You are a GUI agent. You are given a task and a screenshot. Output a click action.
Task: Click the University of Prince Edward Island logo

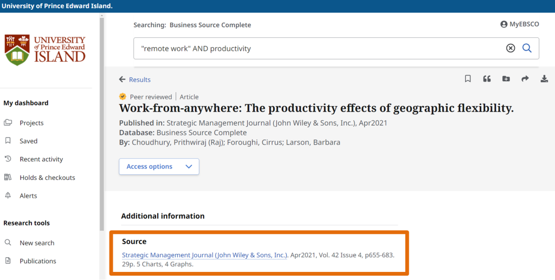(45, 50)
